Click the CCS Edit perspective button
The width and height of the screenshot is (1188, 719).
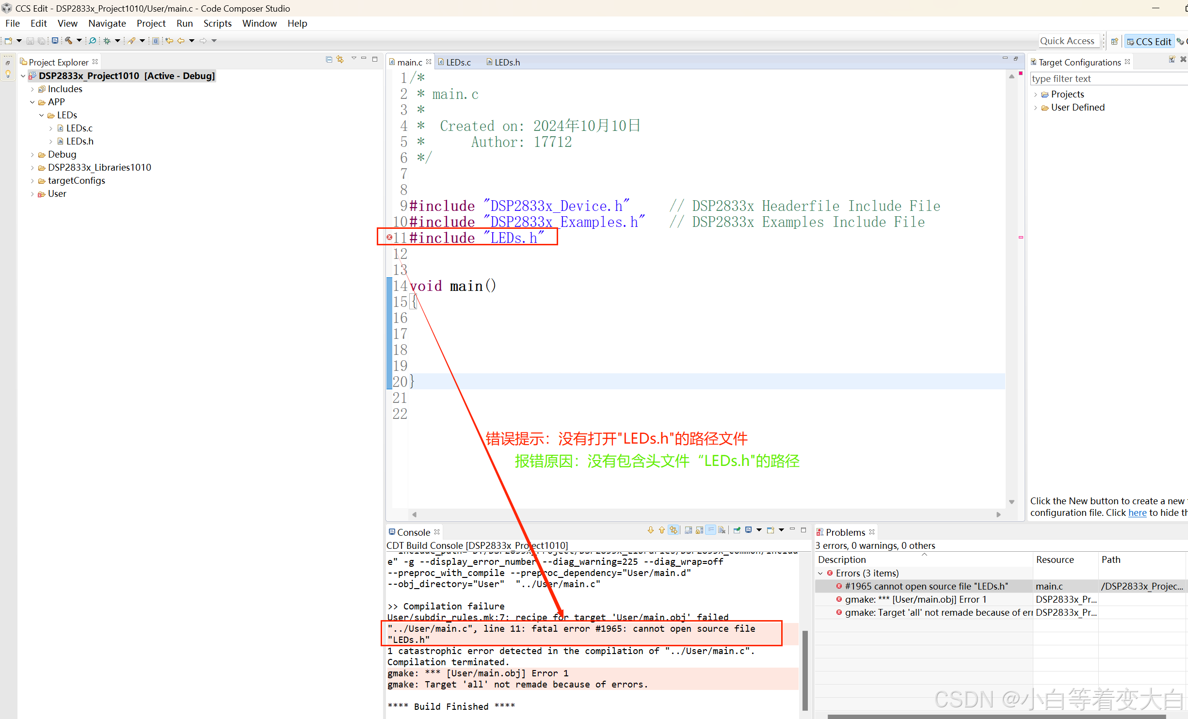(1149, 41)
